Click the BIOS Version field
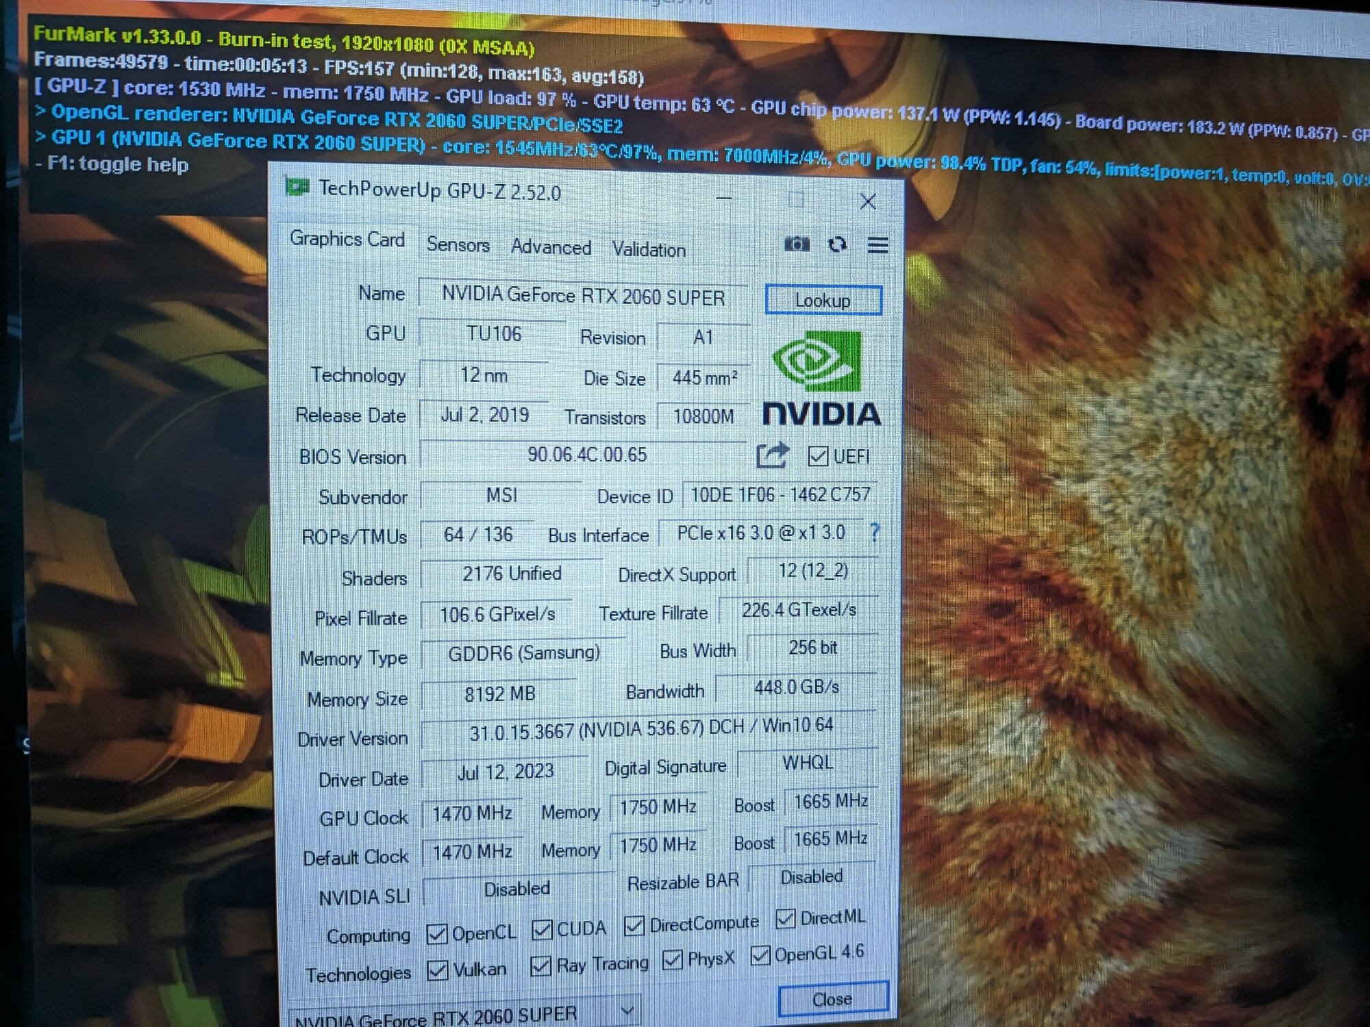Screen dimensions: 1370x1027 [586, 455]
